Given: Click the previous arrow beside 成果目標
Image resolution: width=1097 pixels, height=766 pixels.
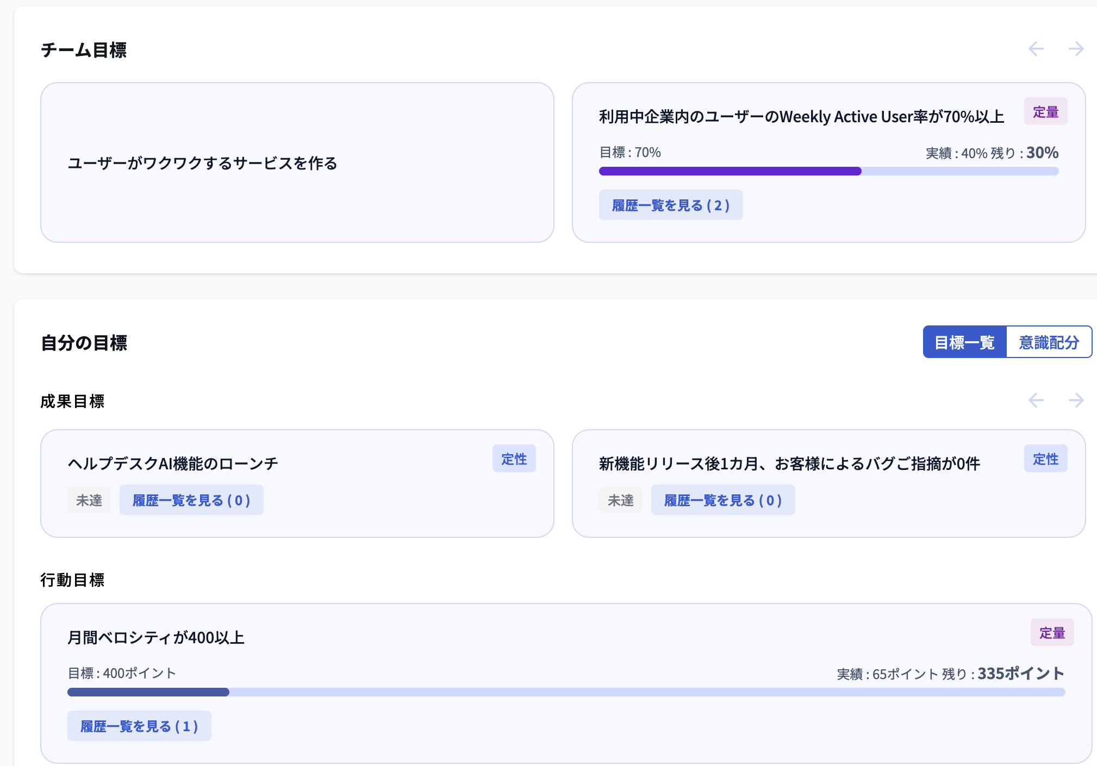Looking at the screenshot, I should [1036, 400].
